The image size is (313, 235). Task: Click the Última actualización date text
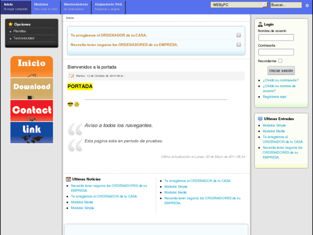pos(203,157)
